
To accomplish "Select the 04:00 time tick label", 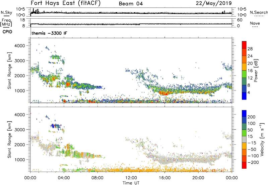I will coord(64,178).
